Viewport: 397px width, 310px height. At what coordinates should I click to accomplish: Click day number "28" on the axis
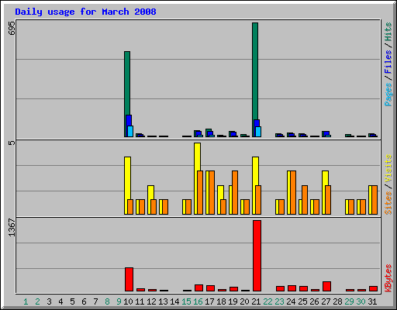[337, 301]
